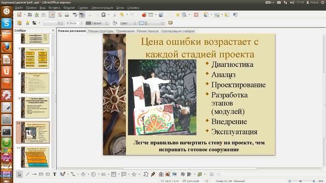Select the Zoom magnifier icon
Screen dimensions: 326x183
coord(184,15)
